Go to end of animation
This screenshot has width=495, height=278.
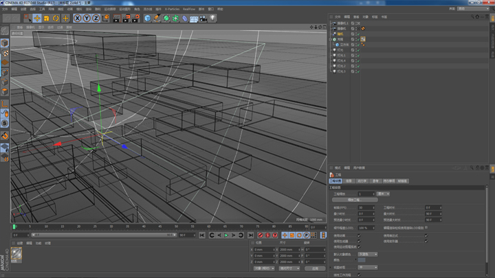tap(251, 235)
